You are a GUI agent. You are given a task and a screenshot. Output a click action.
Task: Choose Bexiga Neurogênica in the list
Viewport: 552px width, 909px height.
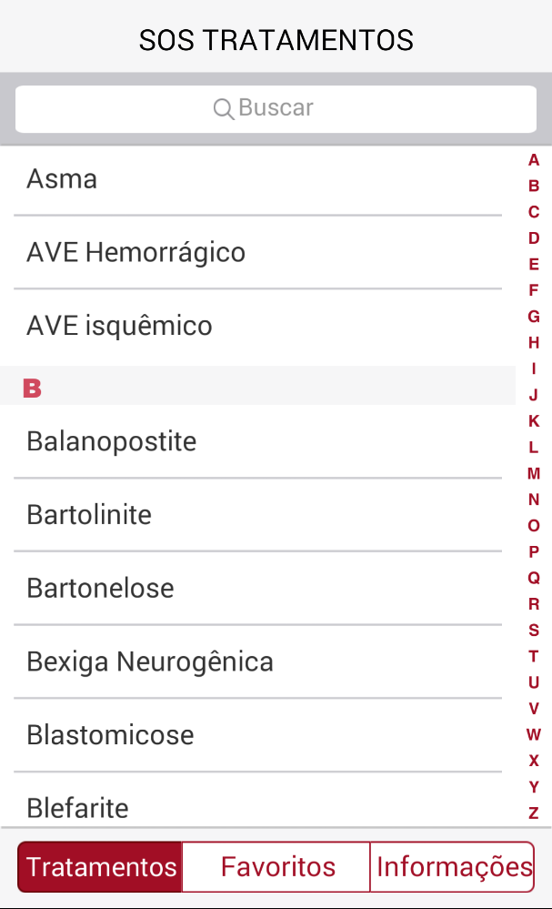257,662
